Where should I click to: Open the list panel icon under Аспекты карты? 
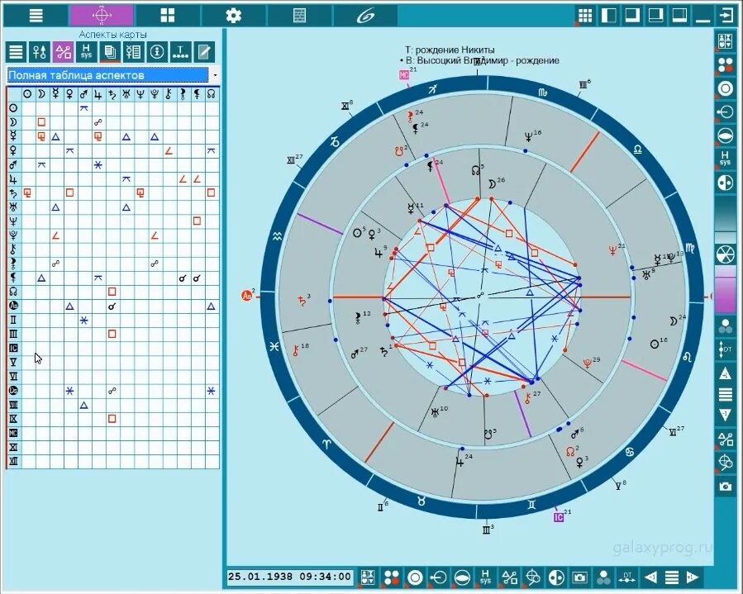pos(16,51)
